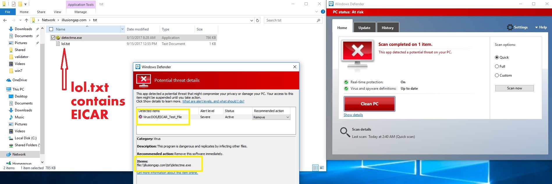
Task: Open the Manage Application Tools tab
Action: 81,12
